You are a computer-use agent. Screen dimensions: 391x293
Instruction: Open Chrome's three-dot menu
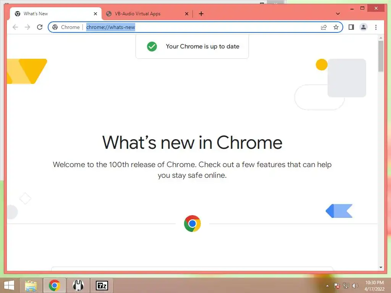tap(376, 27)
